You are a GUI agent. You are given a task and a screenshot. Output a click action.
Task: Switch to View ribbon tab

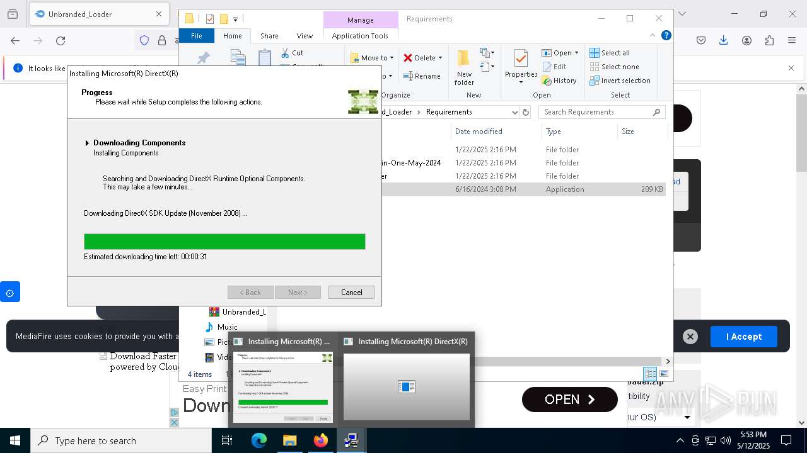(x=305, y=36)
